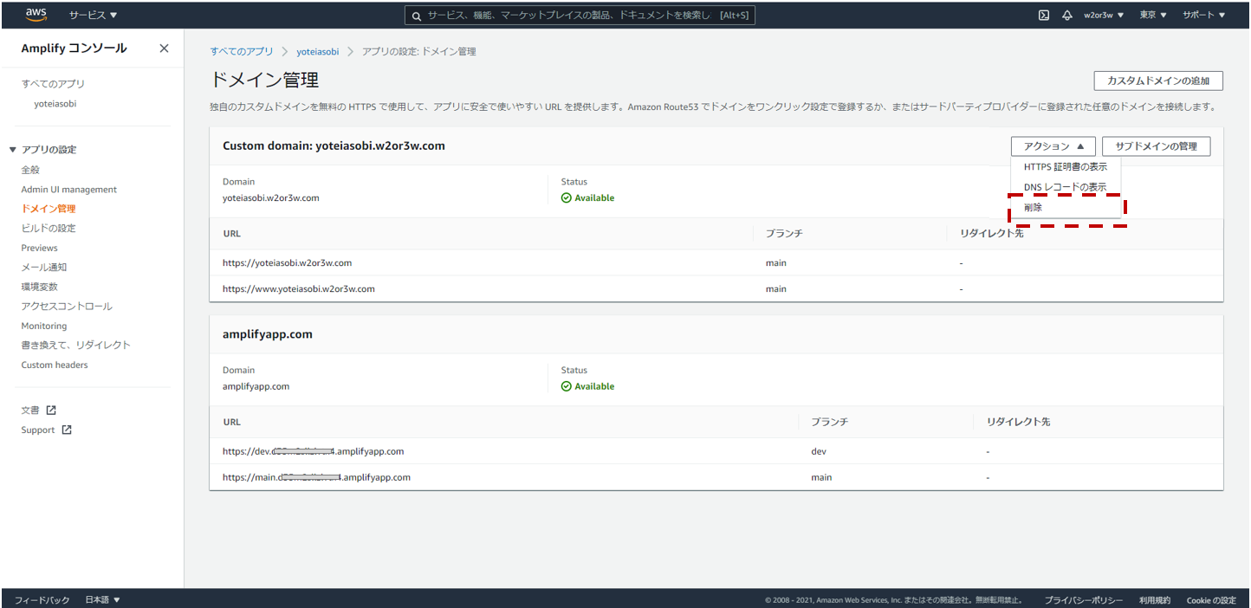Open the サービス dropdown menu
The width and height of the screenshot is (1251, 608).
click(x=93, y=15)
